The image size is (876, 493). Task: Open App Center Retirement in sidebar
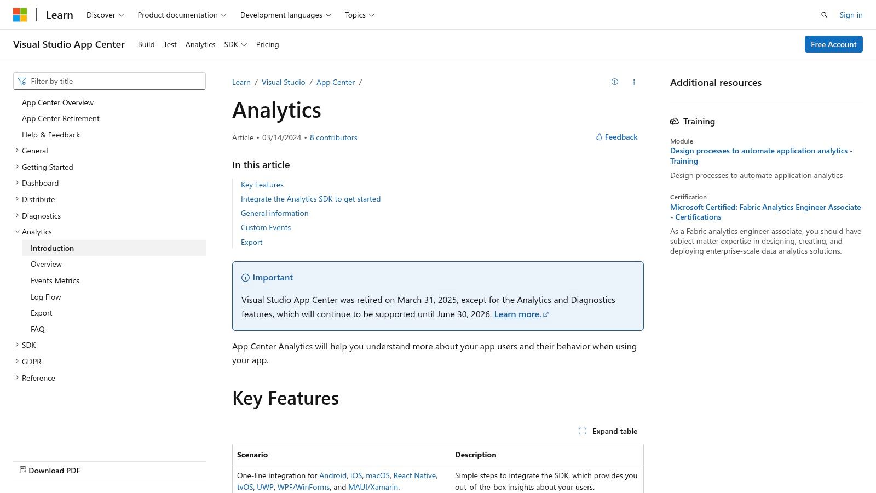click(61, 118)
